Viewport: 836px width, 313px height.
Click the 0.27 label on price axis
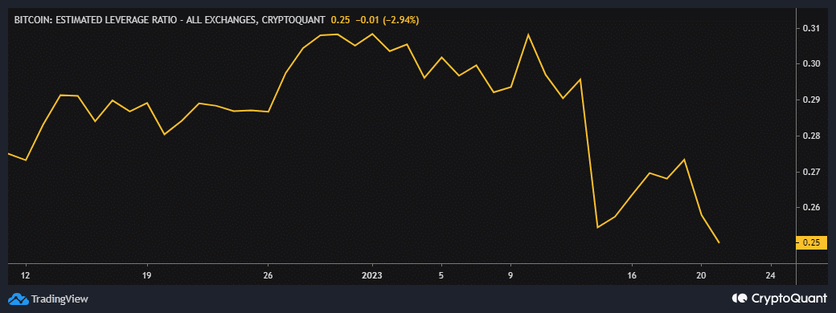[x=811, y=172]
